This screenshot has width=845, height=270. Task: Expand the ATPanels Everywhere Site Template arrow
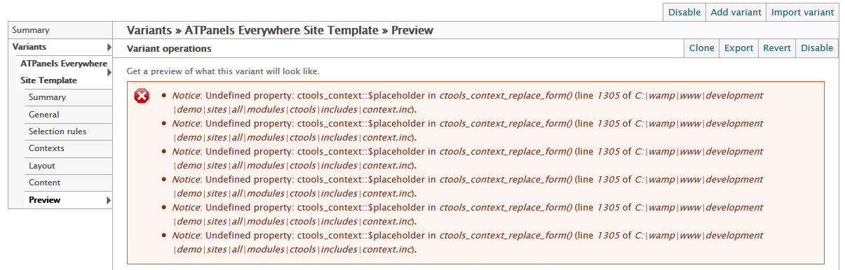109,72
